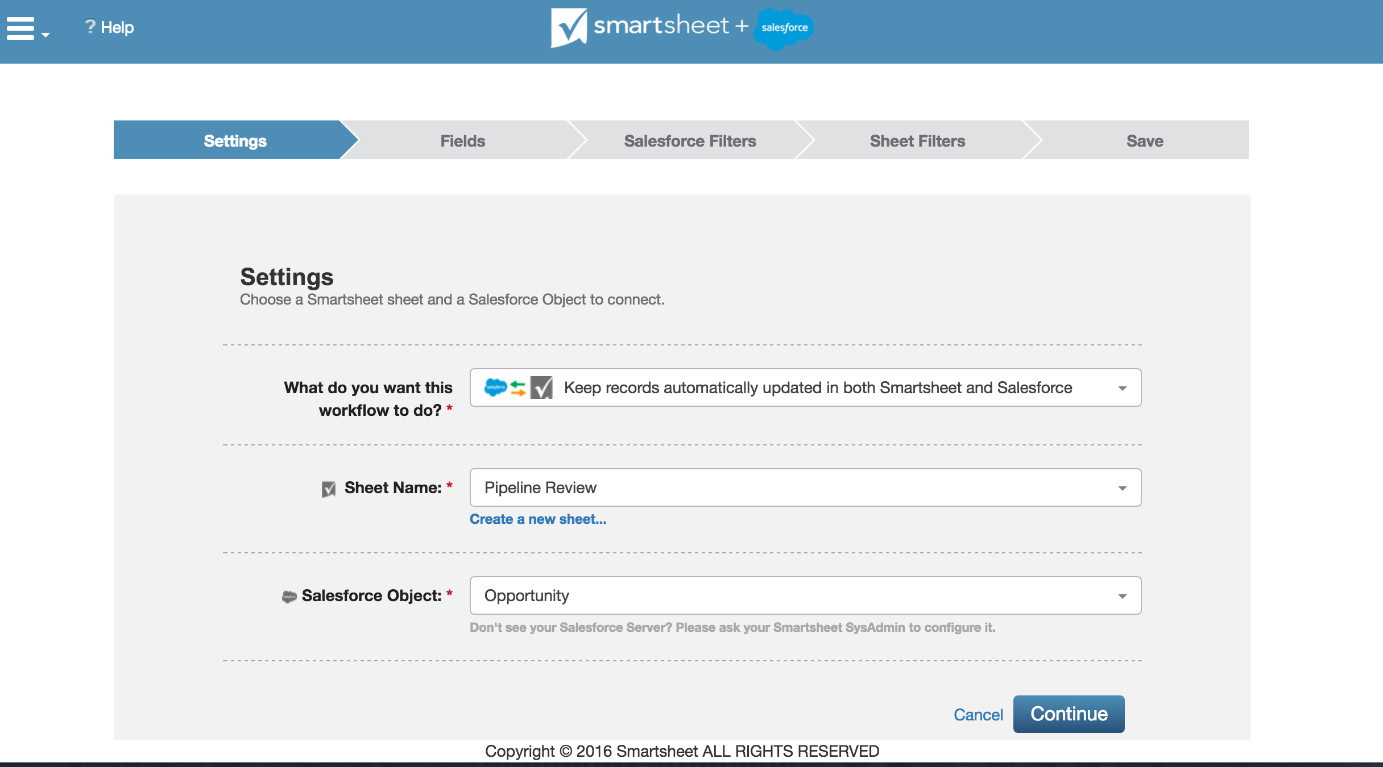
Task: Go to the Fields step tab
Action: [x=462, y=140]
